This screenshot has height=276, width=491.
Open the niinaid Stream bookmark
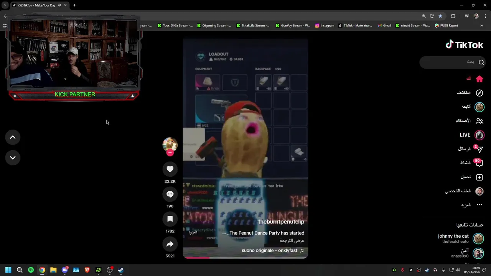coord(413,26)
